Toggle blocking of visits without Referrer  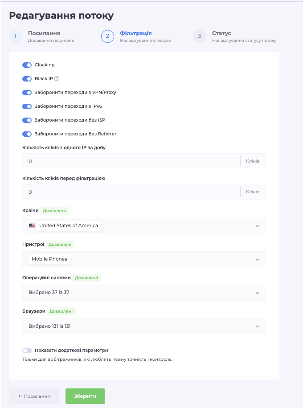[x=27, y=134]
